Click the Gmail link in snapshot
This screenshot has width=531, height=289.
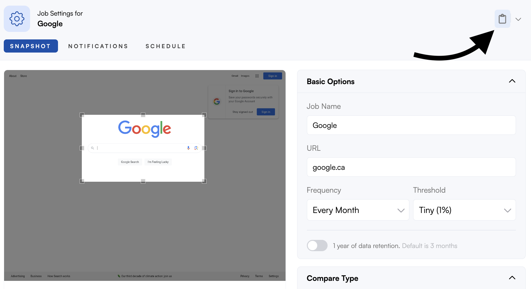click(x=235, y=76)
